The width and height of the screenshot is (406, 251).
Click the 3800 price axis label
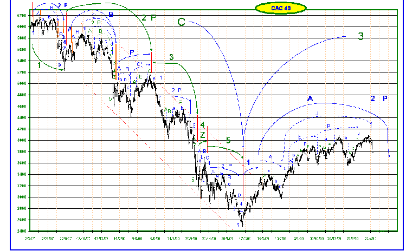23,152
